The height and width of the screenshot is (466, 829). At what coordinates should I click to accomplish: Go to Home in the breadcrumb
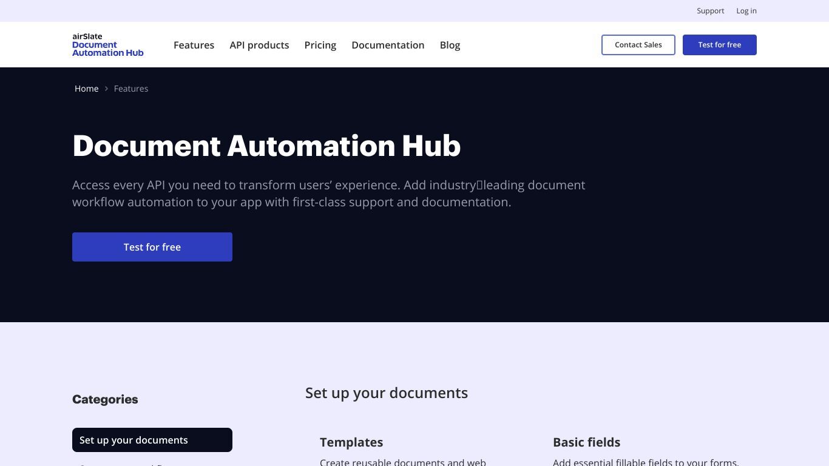(86, 89)
